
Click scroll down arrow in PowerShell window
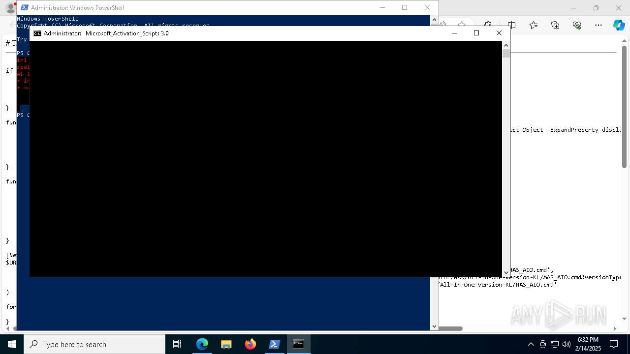pos(434,326)
